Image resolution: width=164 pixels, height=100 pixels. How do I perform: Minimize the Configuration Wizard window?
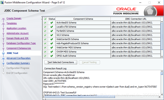point(140,3)
